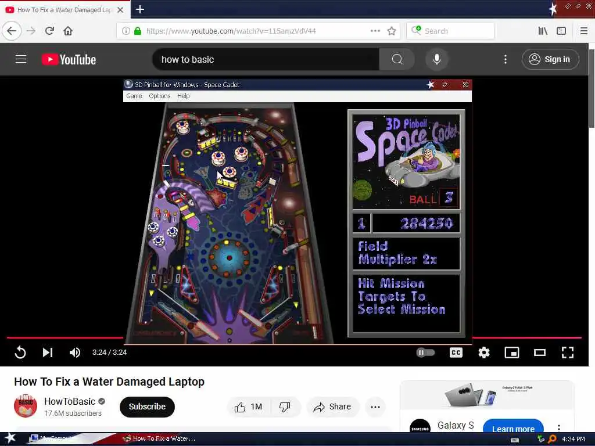Sign in to YouTube
Image resolution: width=595 pixels, height=446 pixels.
click(x=551, y=59)
